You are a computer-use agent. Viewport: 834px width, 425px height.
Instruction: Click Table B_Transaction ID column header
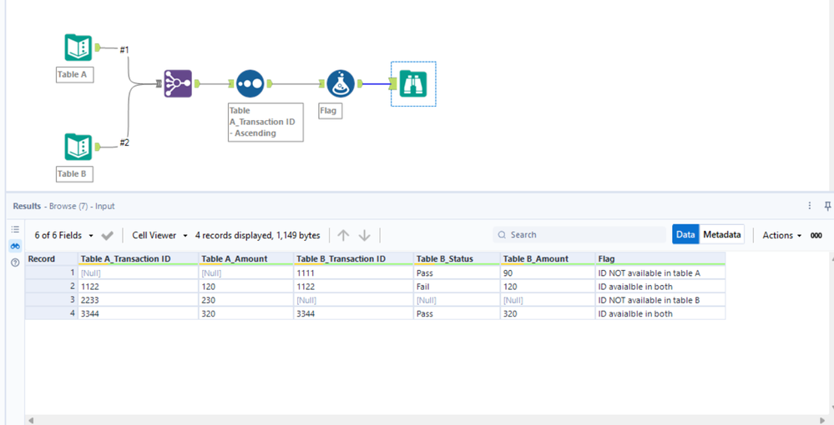pos(354,258)
